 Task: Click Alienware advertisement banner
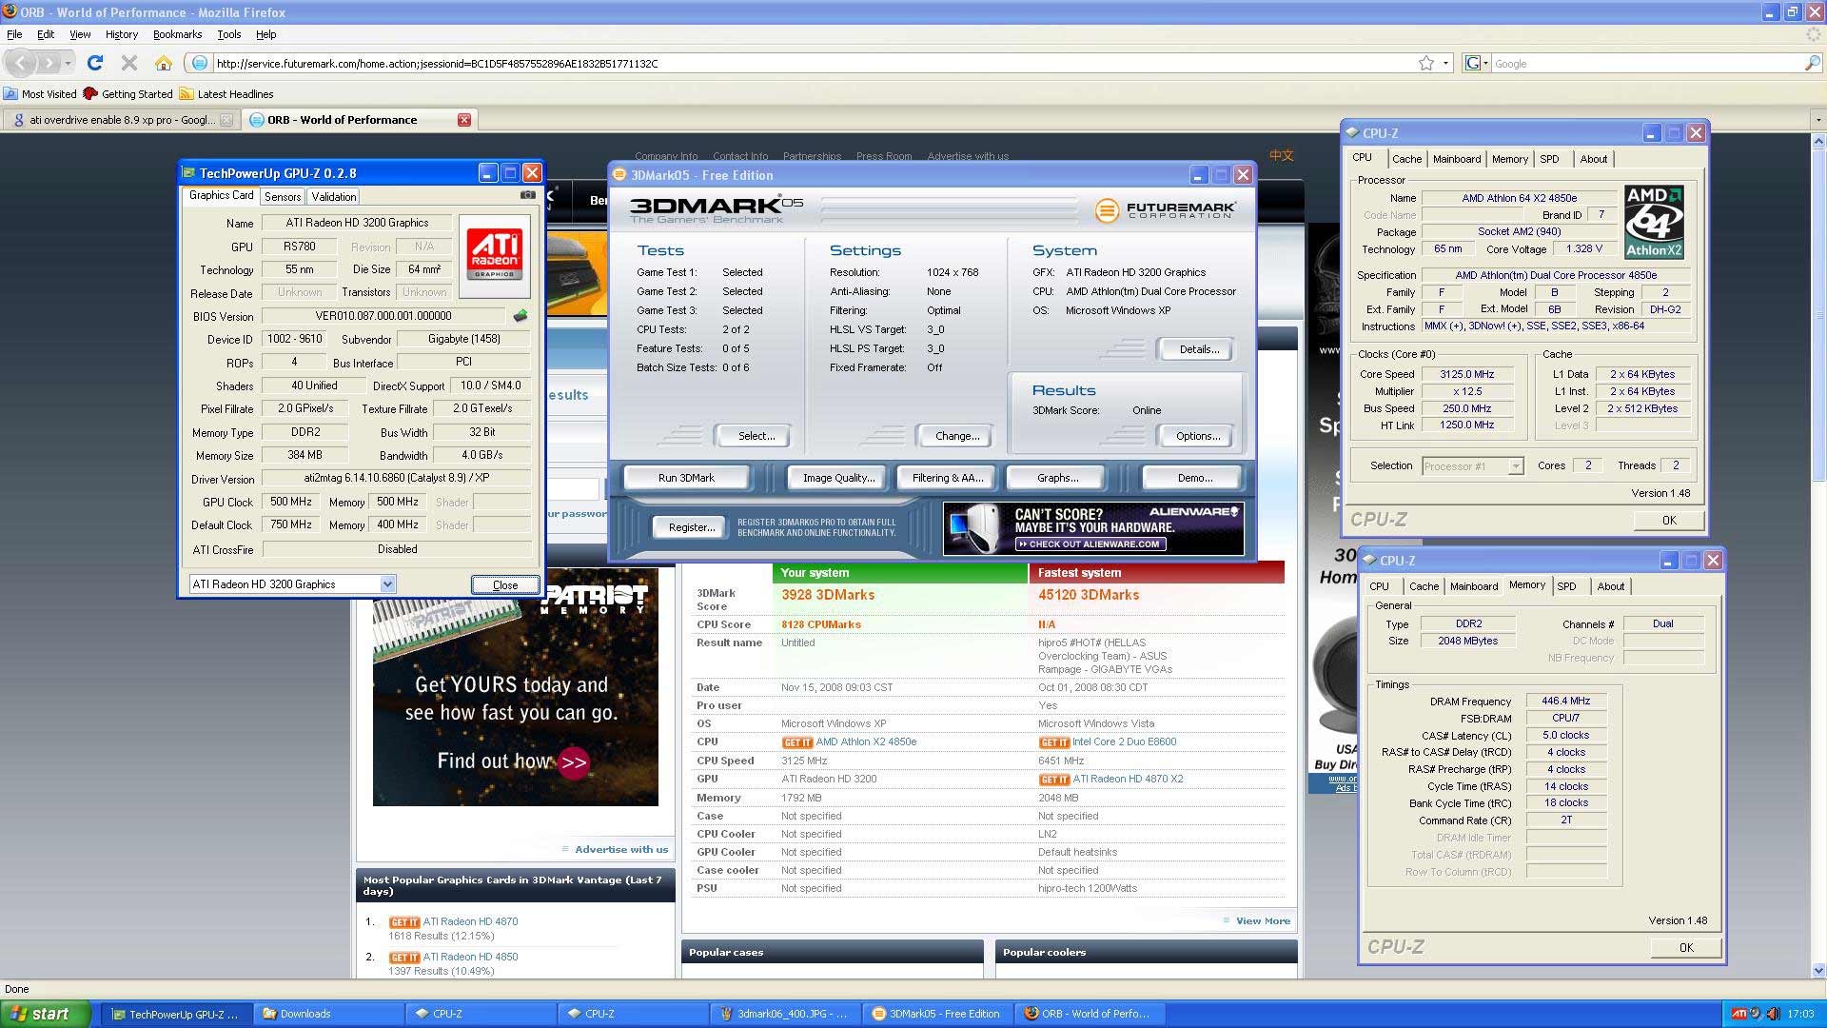(1093, 528)
